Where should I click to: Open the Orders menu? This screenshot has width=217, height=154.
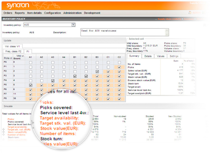pos(8,13)
